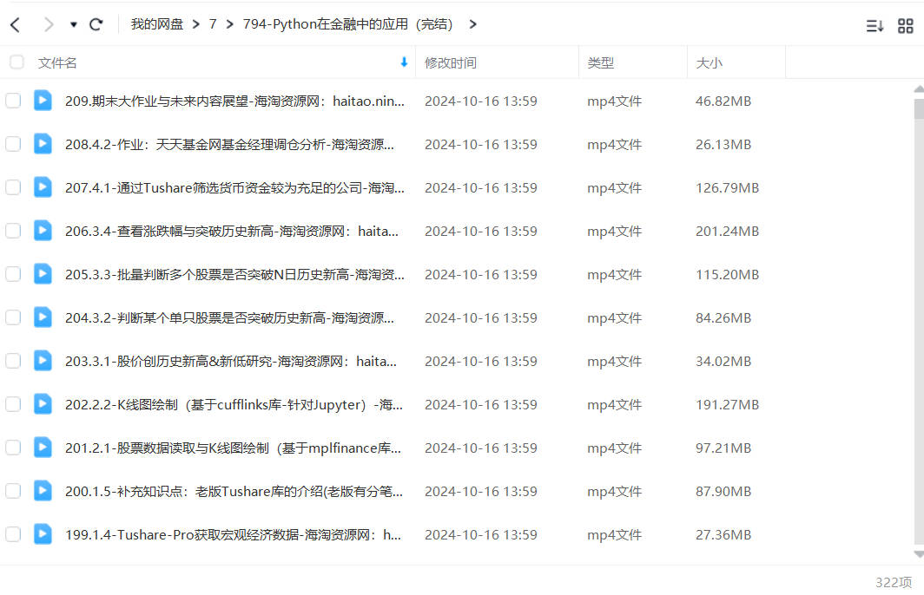
Task: Check the box for file 207.4.1
Action: [13, 187]
